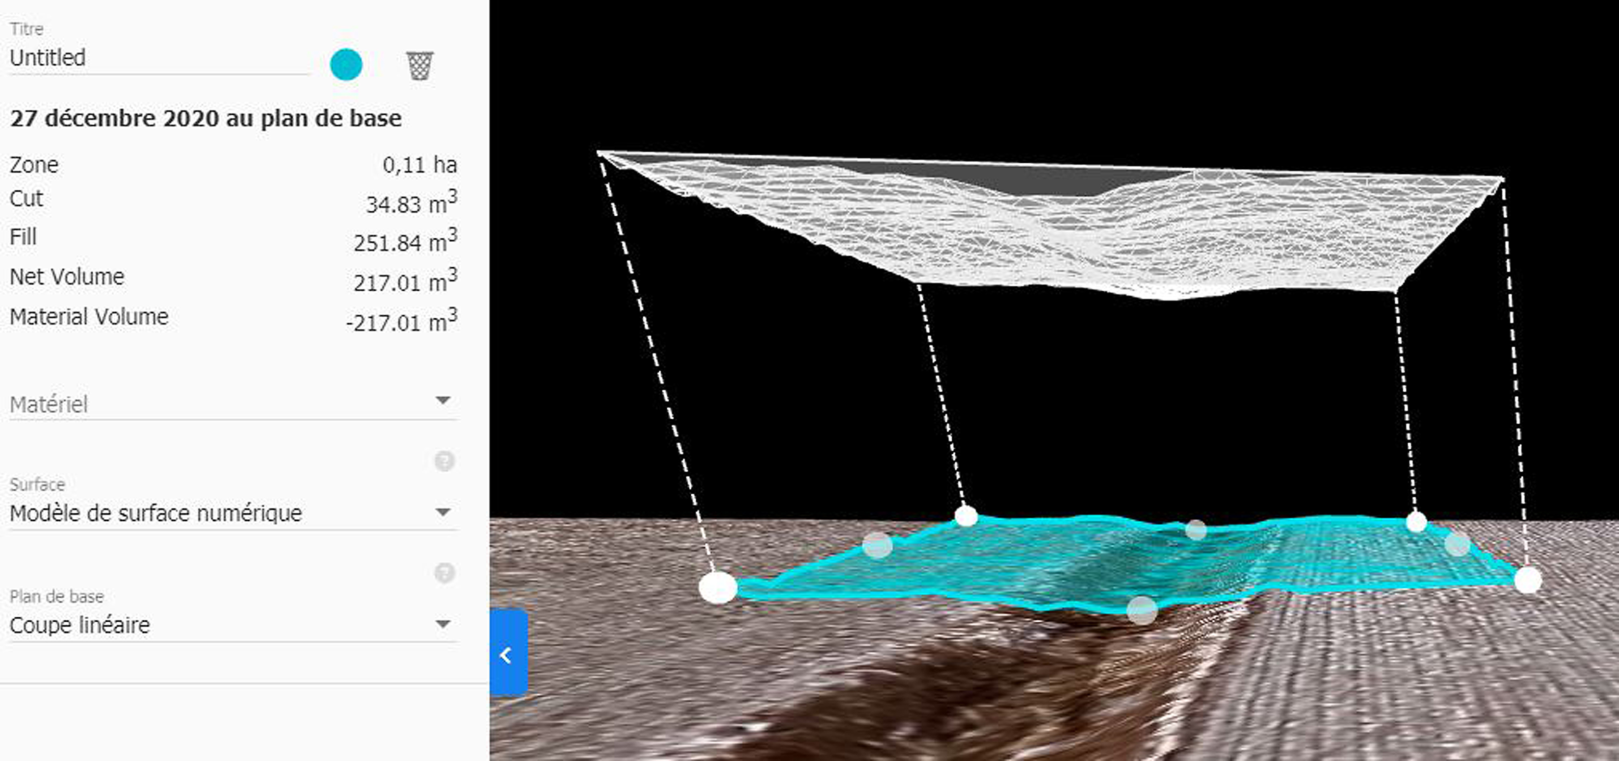Select the large bottom-left polygon vertex handle

718,588
